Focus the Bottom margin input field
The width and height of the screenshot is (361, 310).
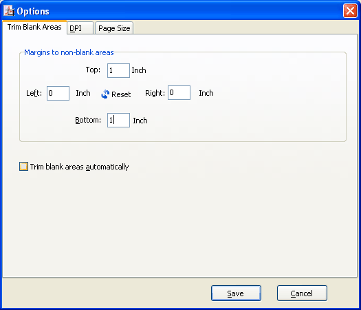click(x=118, y=120)
